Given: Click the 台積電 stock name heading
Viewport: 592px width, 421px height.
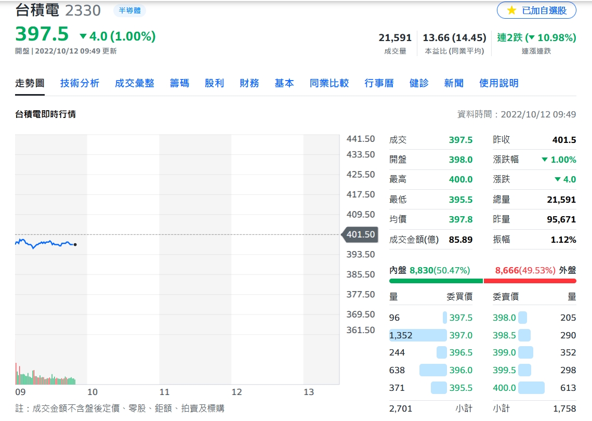Looking at the screenshot, I should pyautogui.click(x=37, y=10).
